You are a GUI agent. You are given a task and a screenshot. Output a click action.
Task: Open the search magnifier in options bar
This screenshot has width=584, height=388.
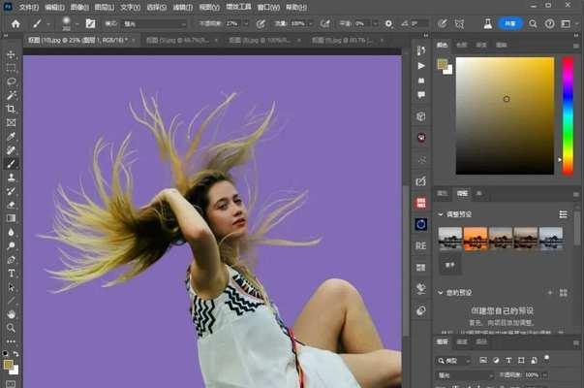pos(533,24)
